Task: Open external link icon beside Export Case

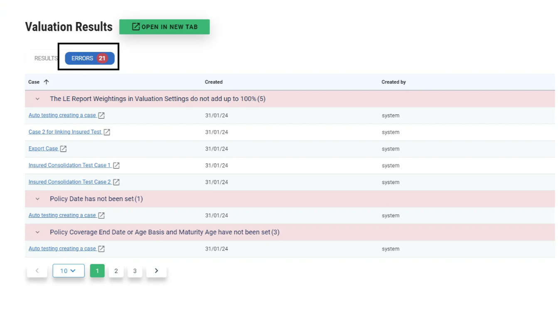Action: pos(64,149)
